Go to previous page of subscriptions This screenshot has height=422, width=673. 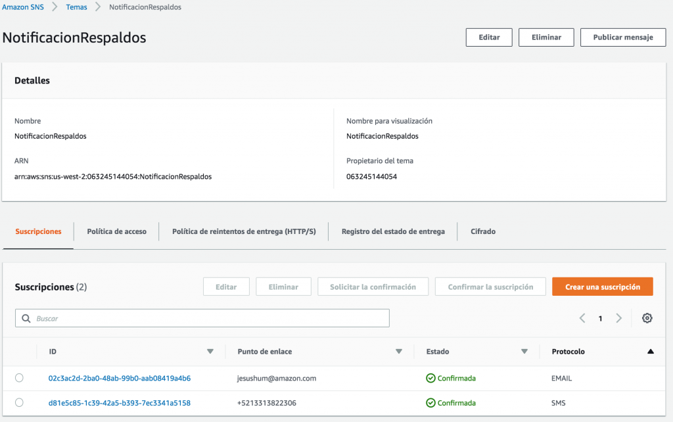point(582,318)
